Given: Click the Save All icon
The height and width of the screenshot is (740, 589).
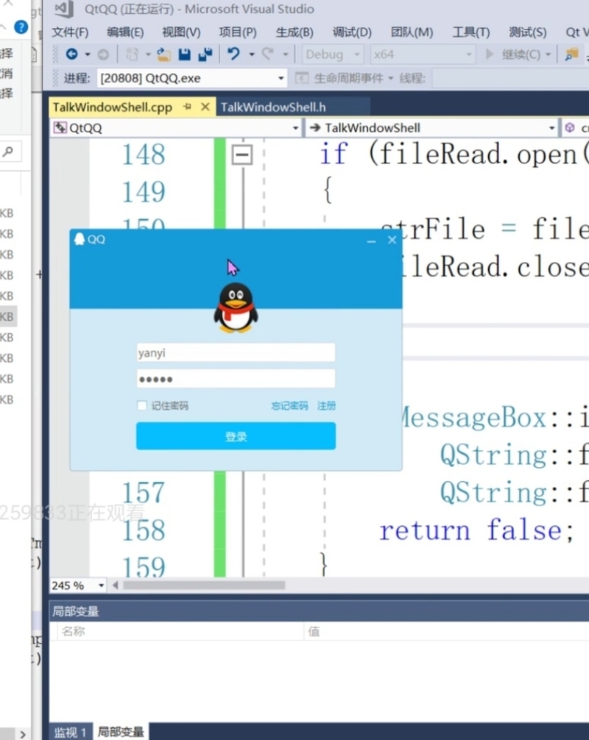Looking at the screenshot, I should pyautogui.click(x=205, y=54).
